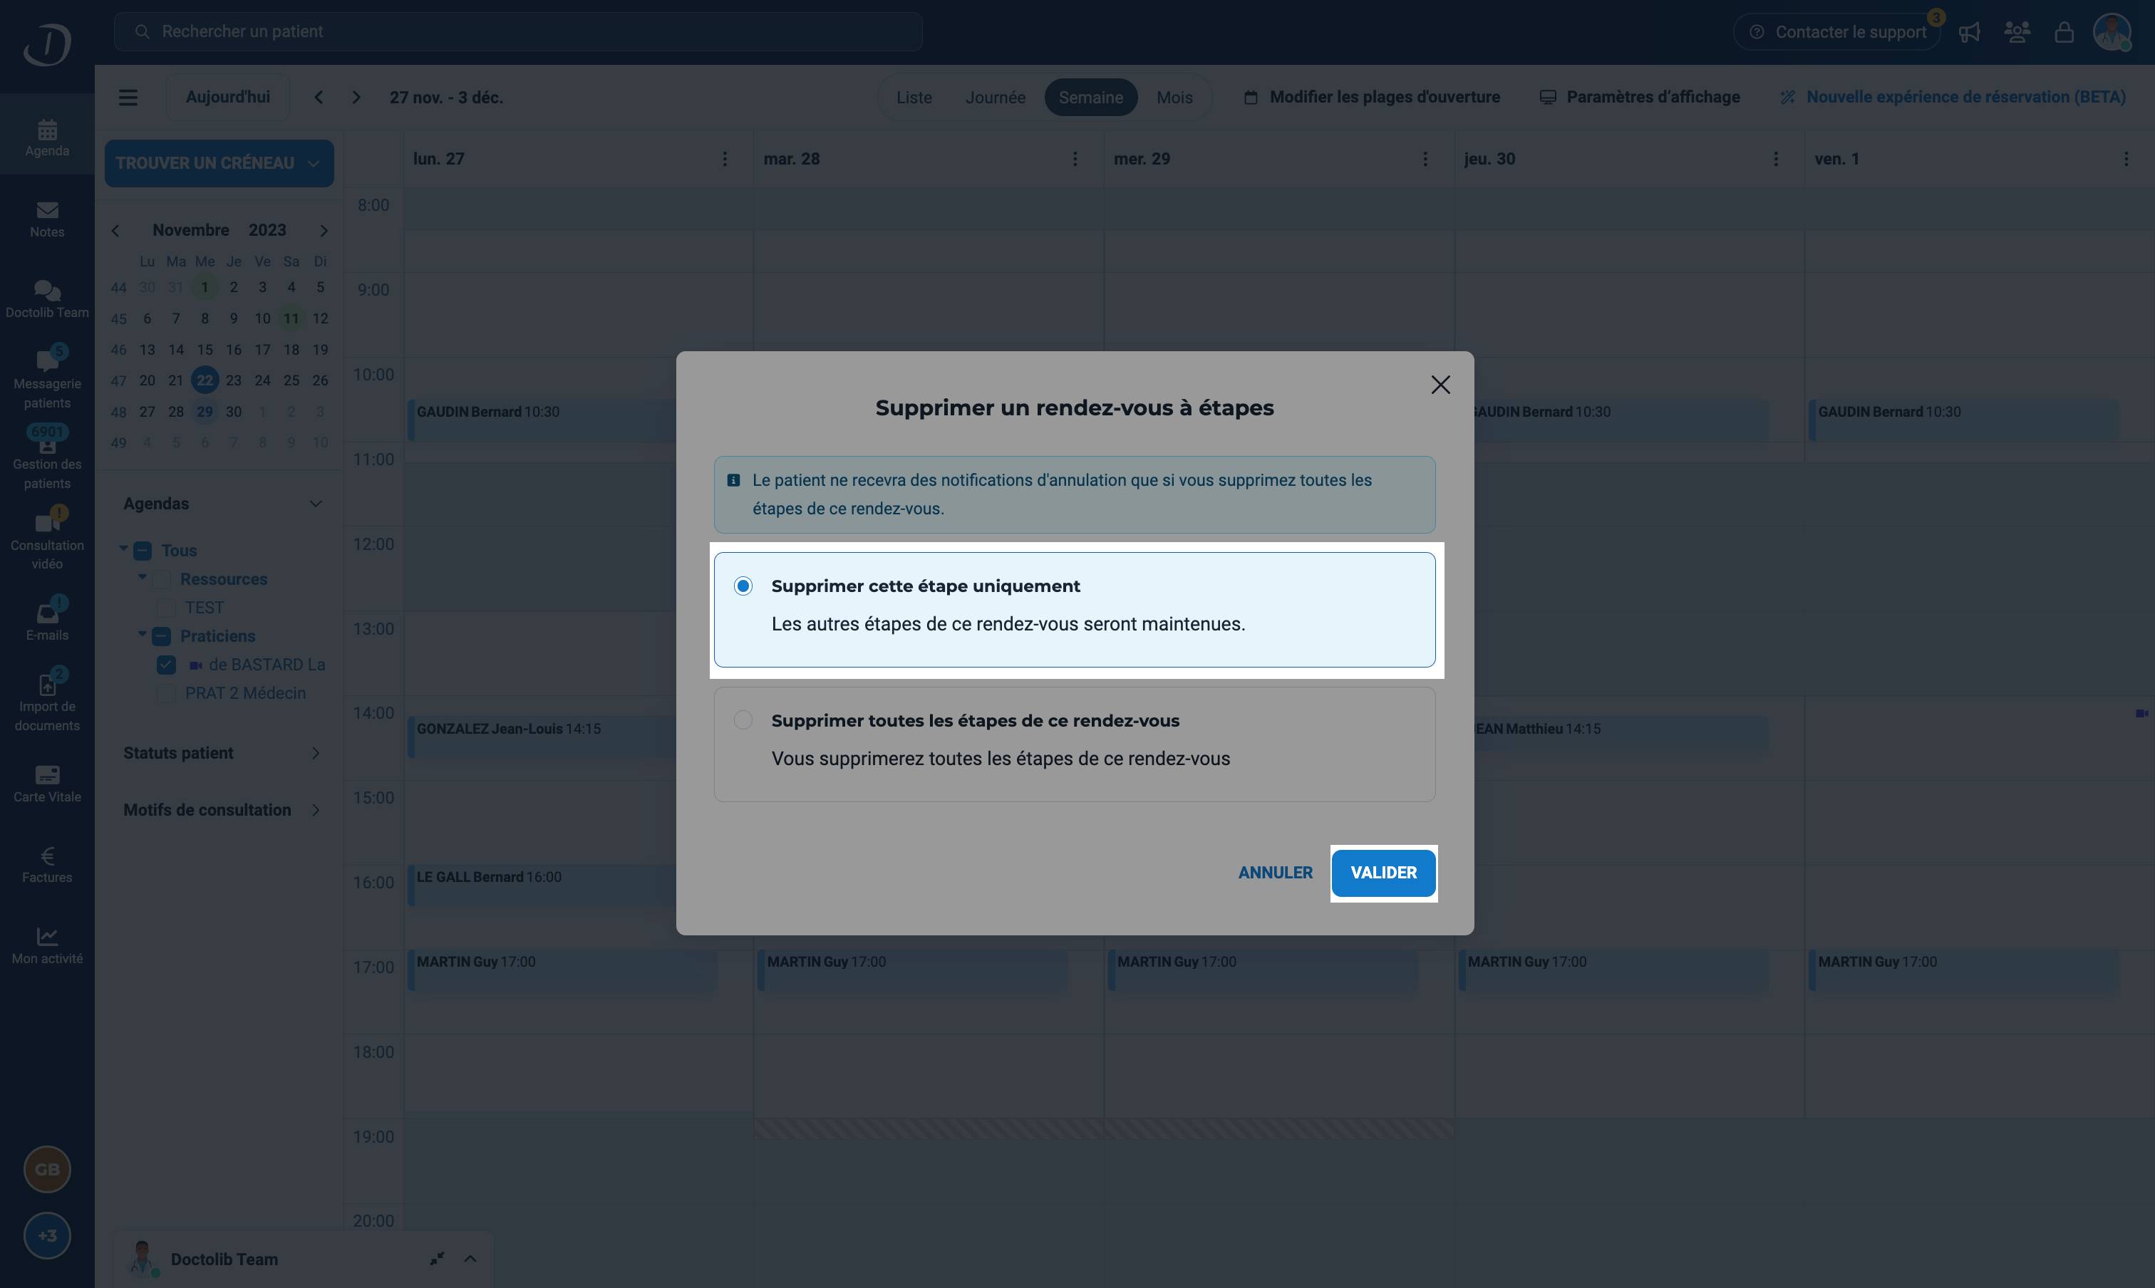
Task: Click VALIDER to confirm deletion
Action: point(1383,873)
